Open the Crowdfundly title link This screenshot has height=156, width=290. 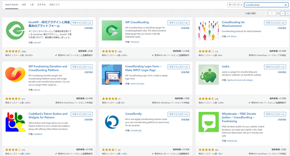click(x=133, y=114)
